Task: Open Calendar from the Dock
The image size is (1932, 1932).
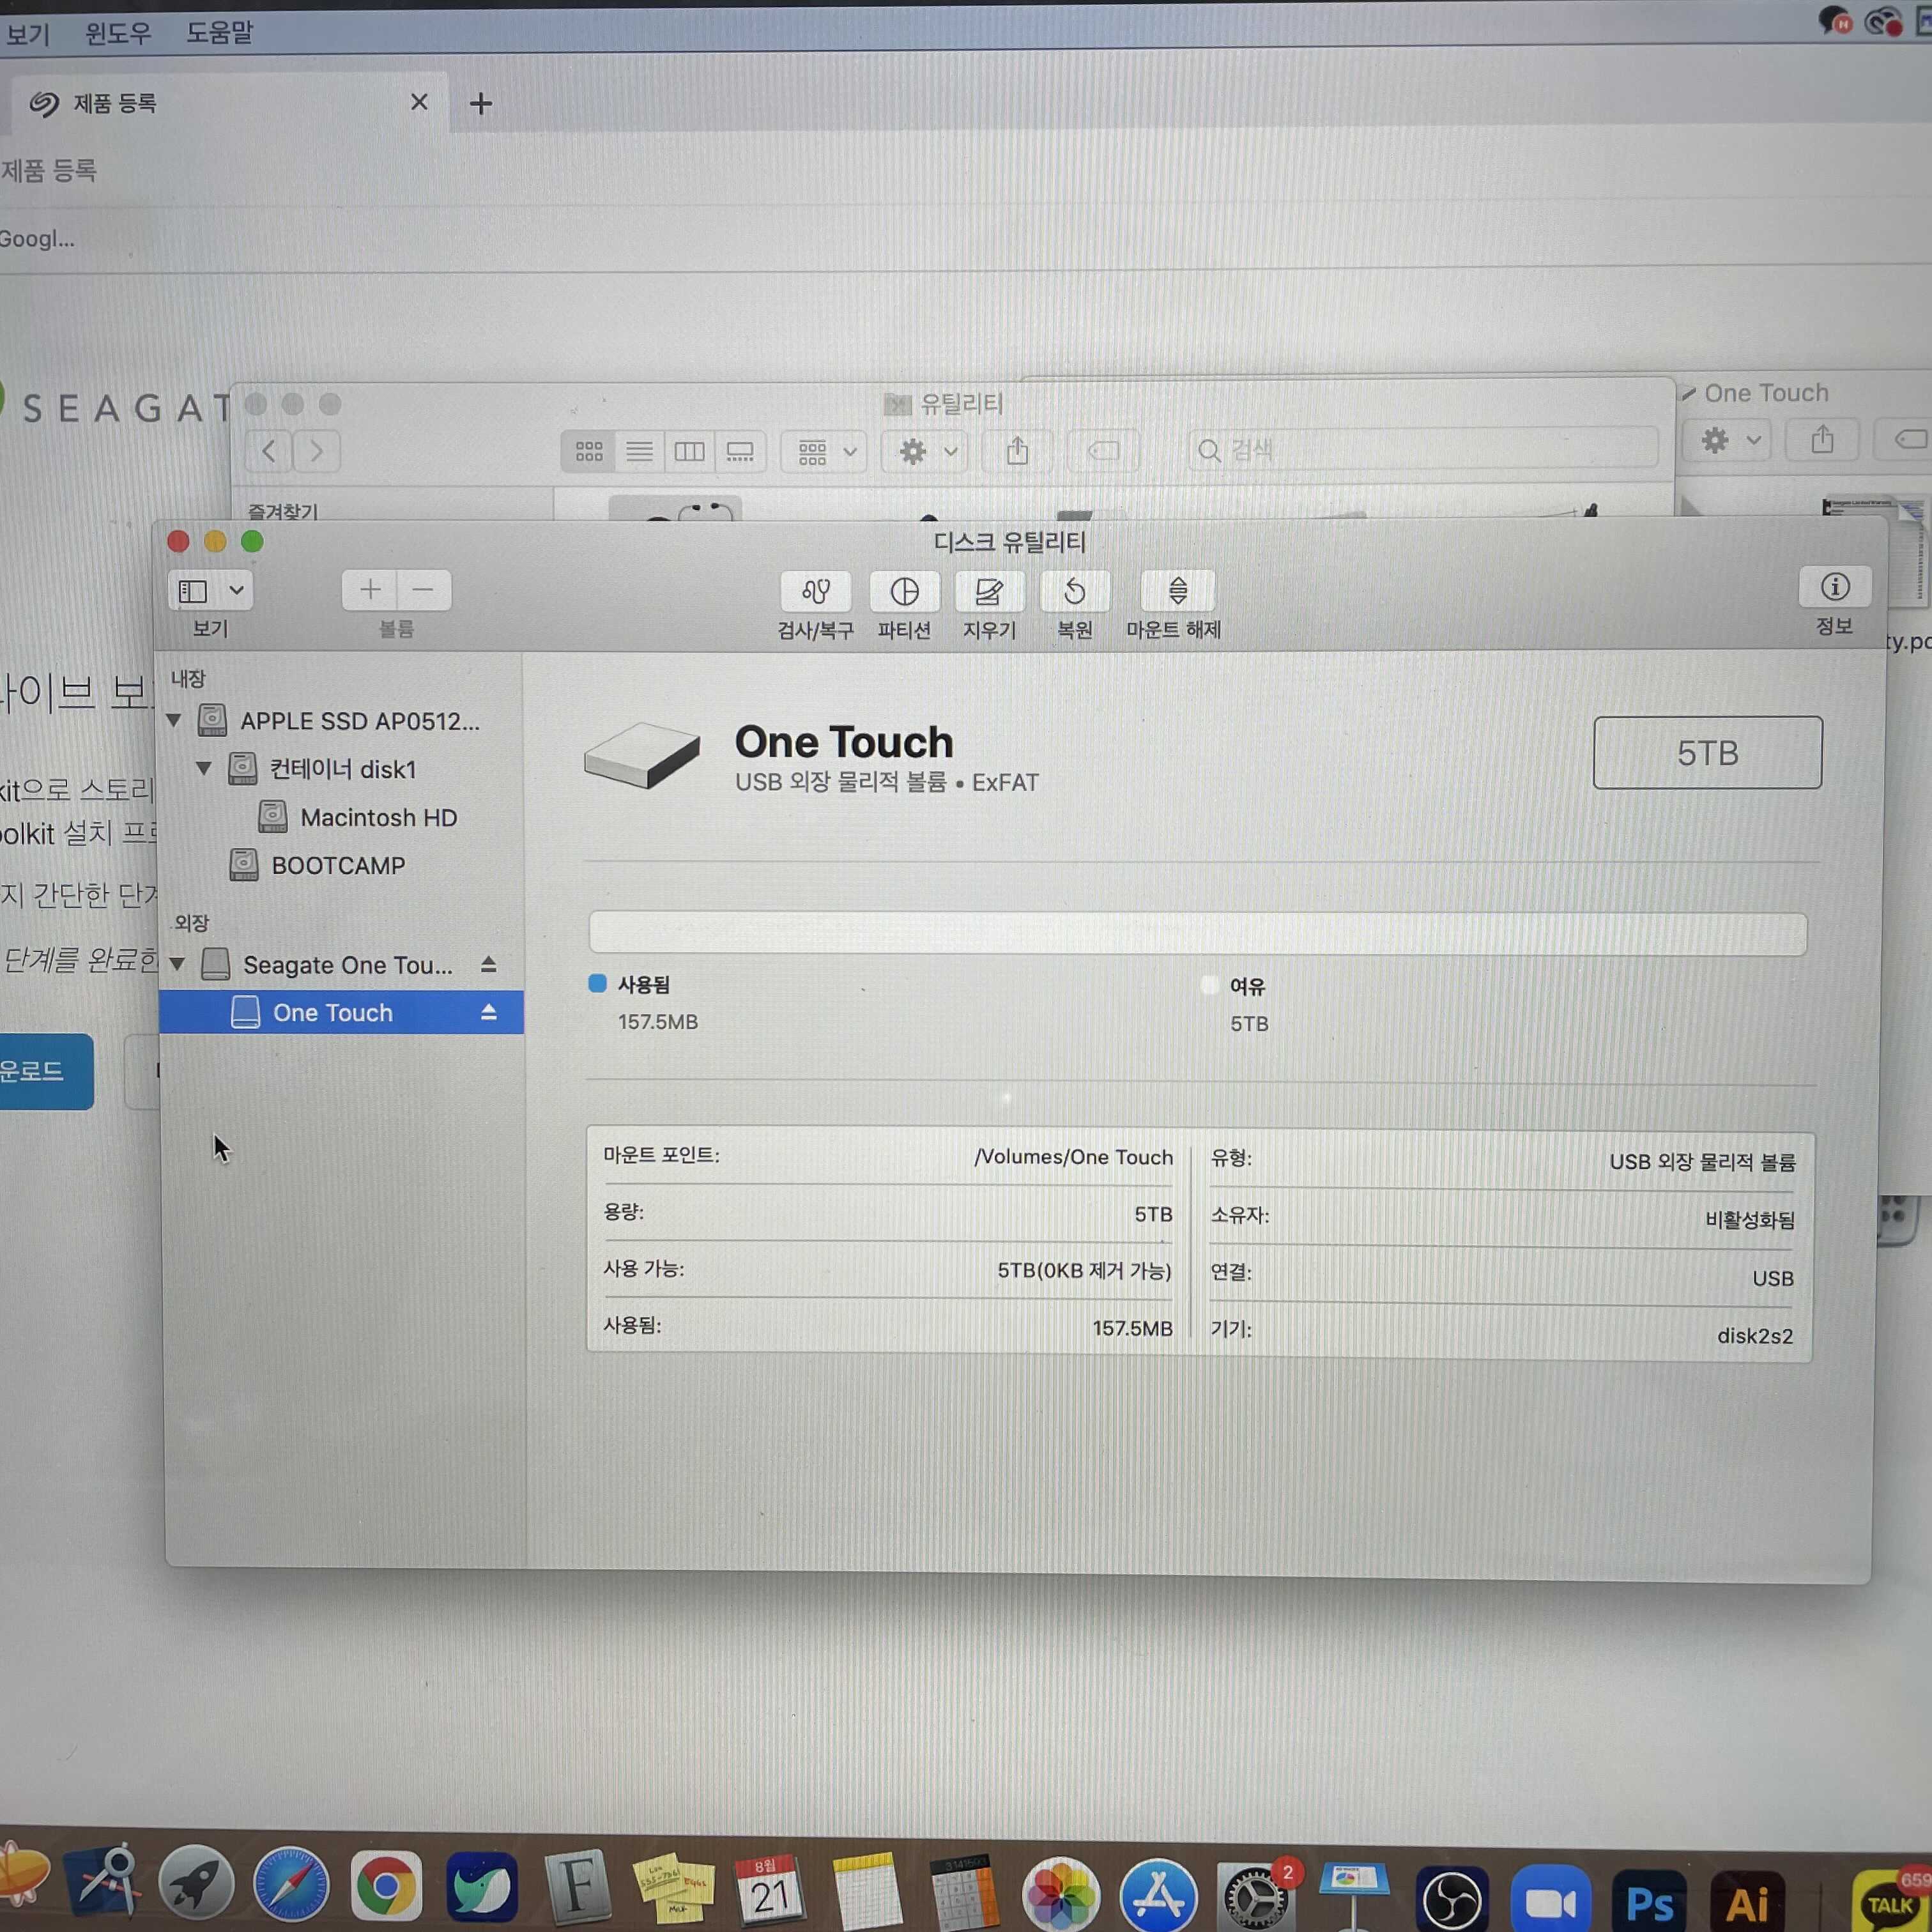Action: click(x=769, y=1889)
